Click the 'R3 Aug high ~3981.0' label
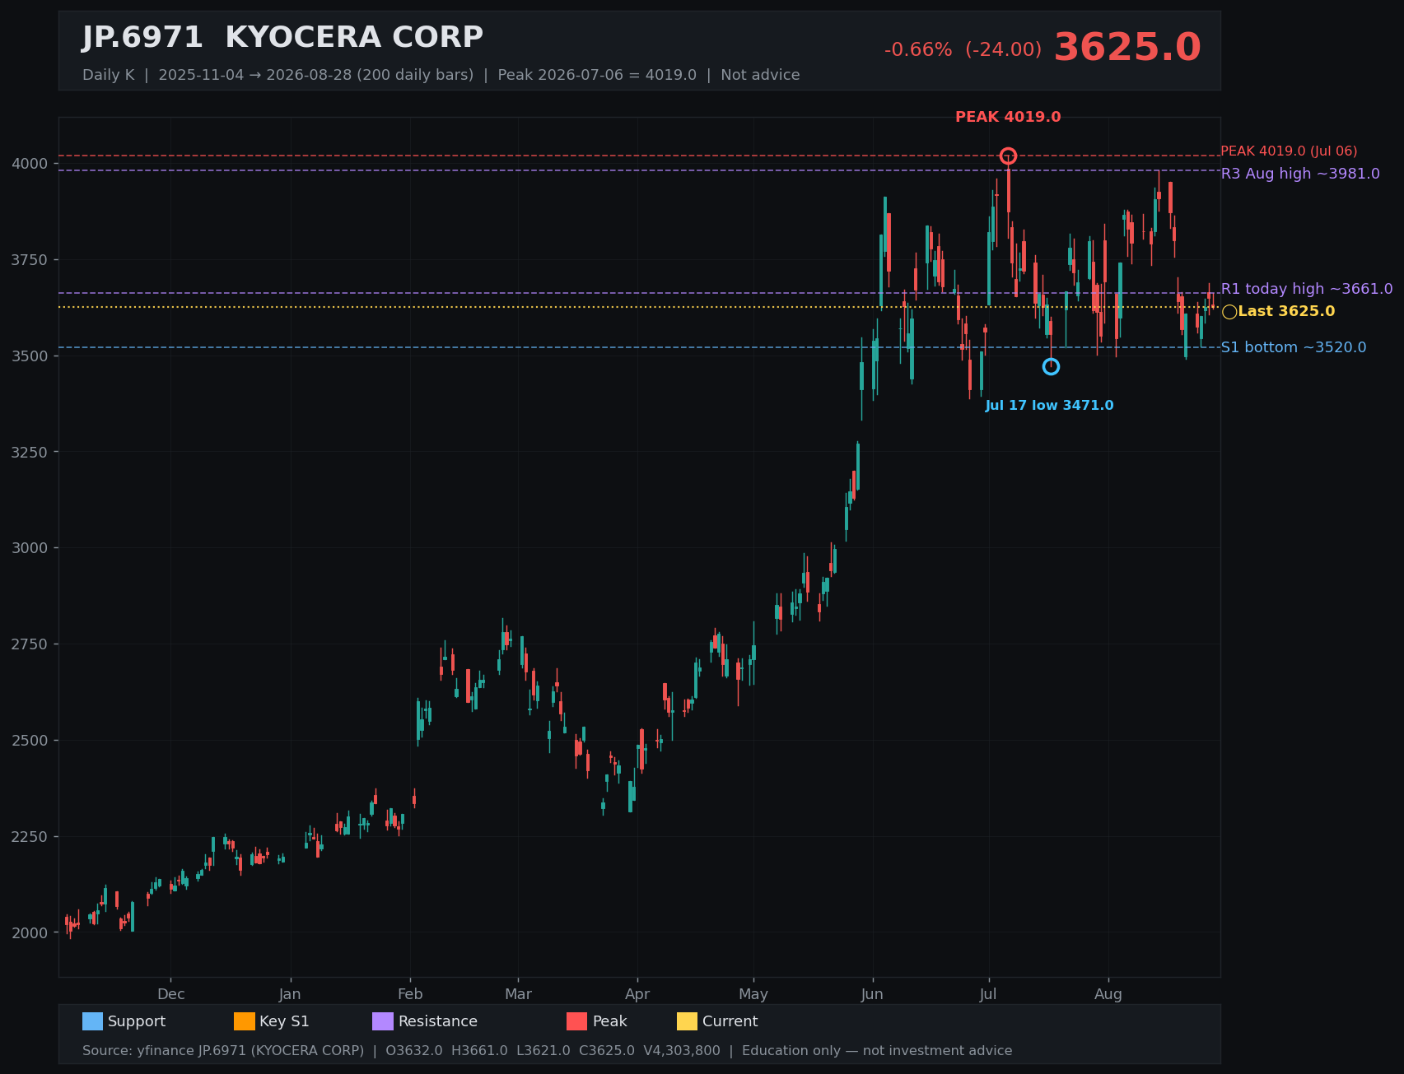1404x1074 pixels. 1300,174
